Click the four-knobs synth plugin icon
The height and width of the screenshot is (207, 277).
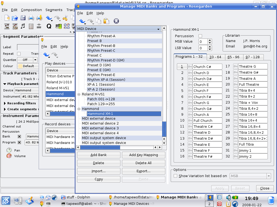[x=67, y=26]
